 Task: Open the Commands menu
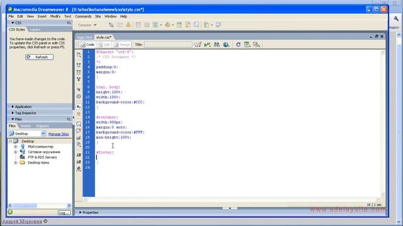(x=83, y=16)
